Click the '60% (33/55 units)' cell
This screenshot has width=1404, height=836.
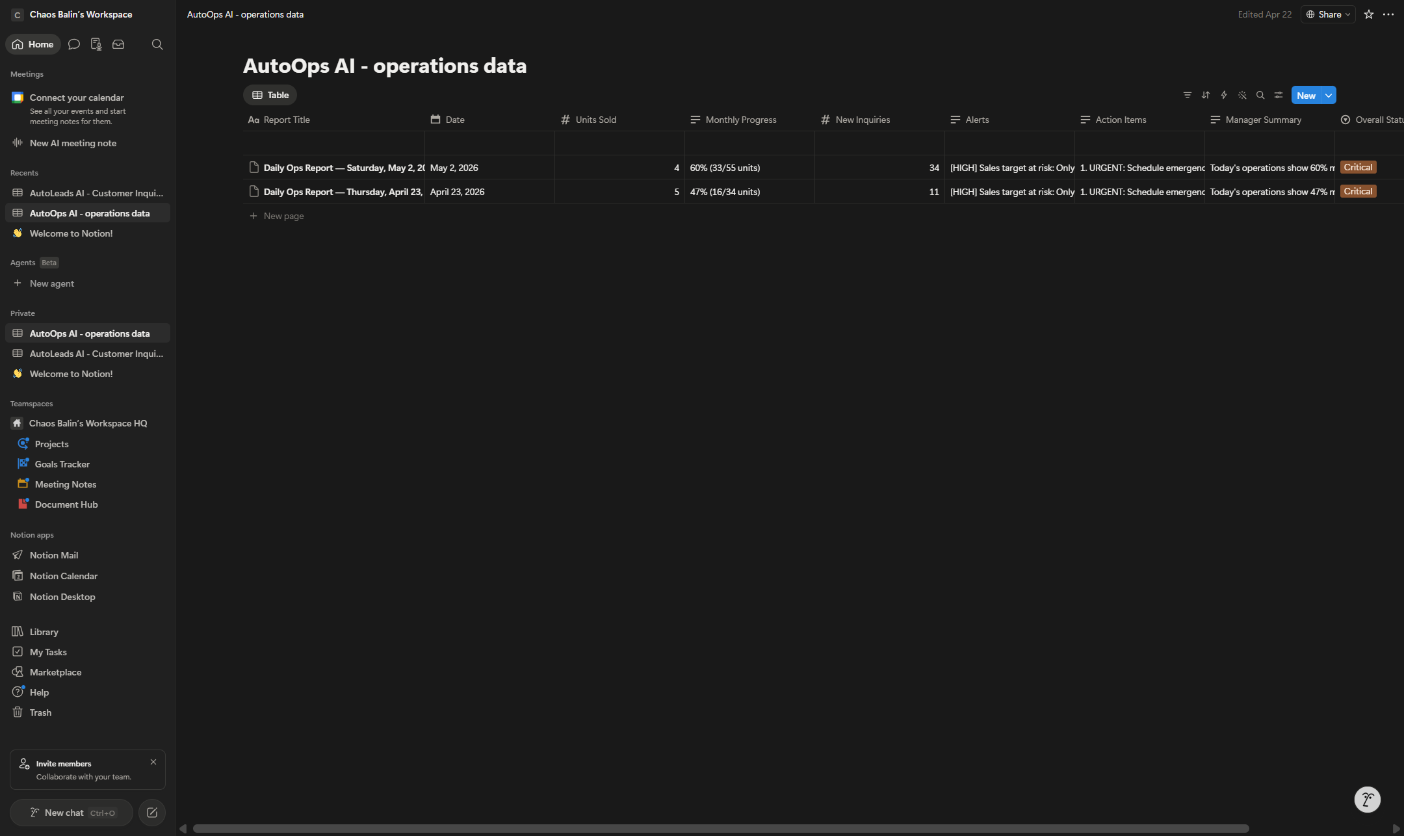pos(749,168)
